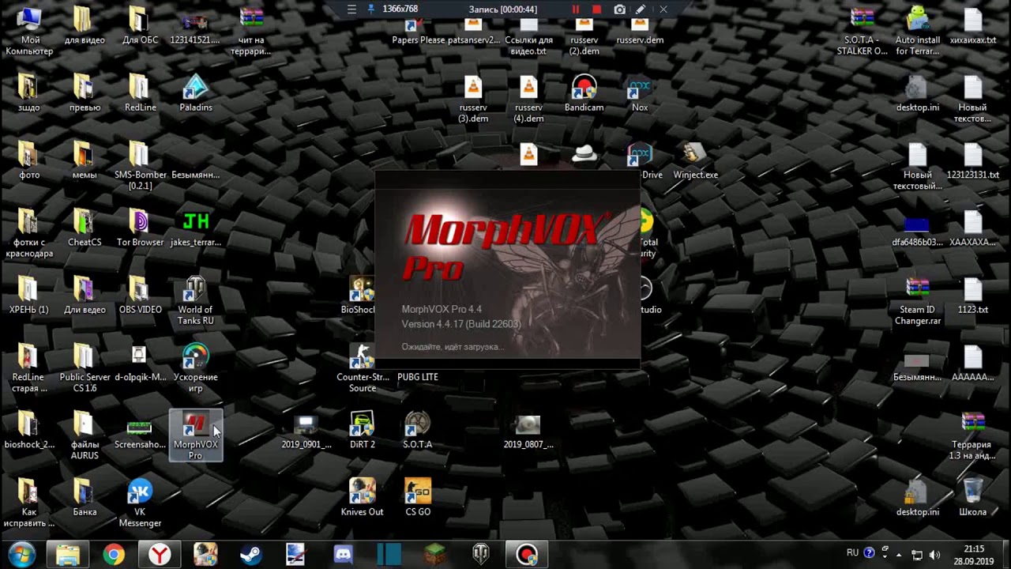Open World of Tanks taskbar icon
This screenshot has height=569, width=1011.
coord(481,555)
